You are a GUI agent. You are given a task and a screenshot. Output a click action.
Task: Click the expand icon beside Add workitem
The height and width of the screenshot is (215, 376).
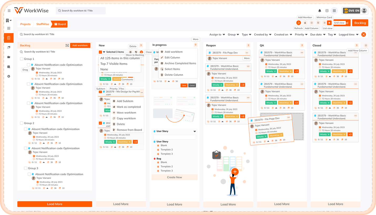click(67, 46)
